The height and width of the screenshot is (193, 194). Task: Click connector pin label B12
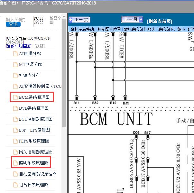(113, 103)
